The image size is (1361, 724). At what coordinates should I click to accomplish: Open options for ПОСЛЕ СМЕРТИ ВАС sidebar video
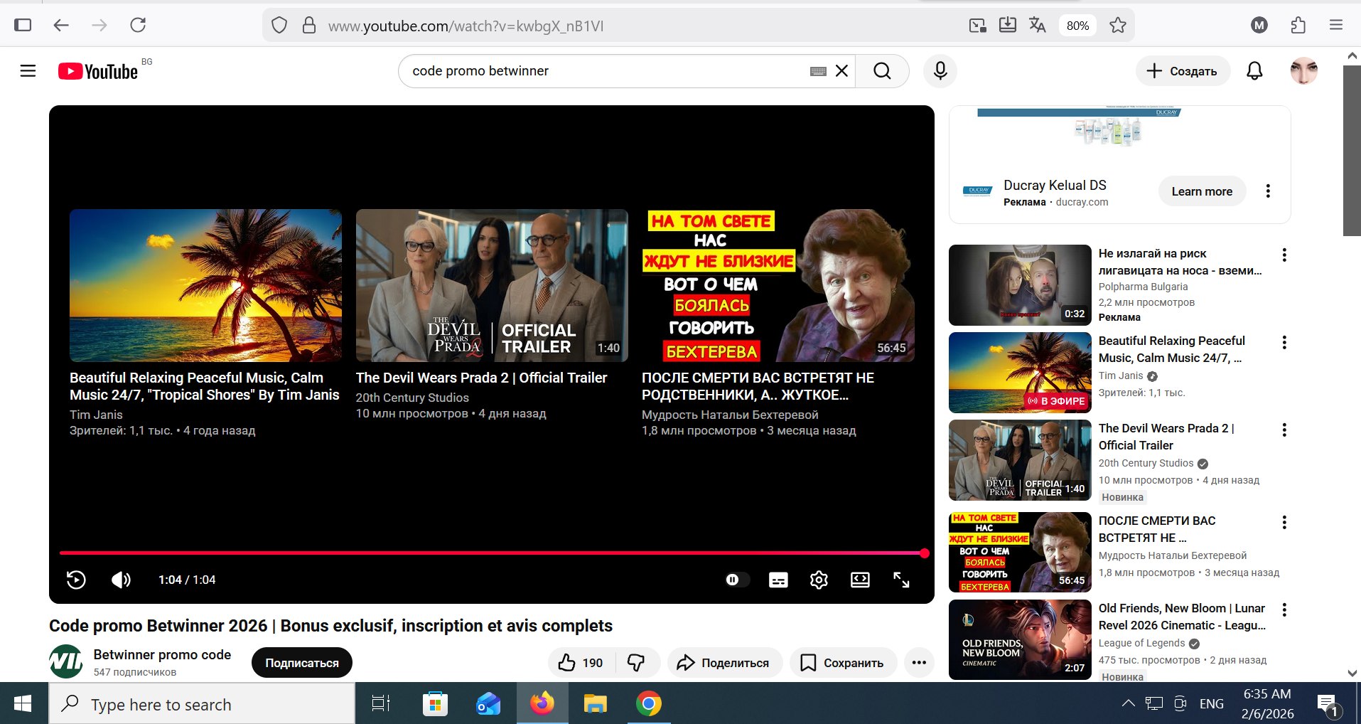[x=1284, y=522]
